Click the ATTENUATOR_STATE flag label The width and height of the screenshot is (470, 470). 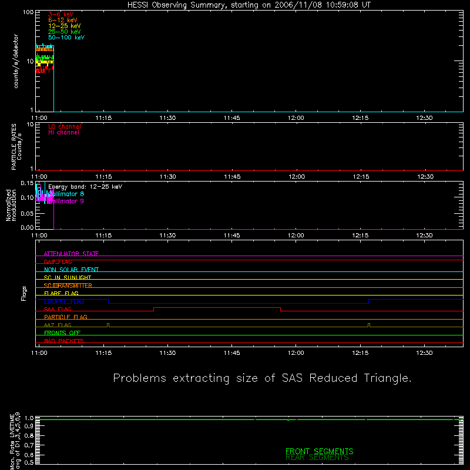point(71,254)
